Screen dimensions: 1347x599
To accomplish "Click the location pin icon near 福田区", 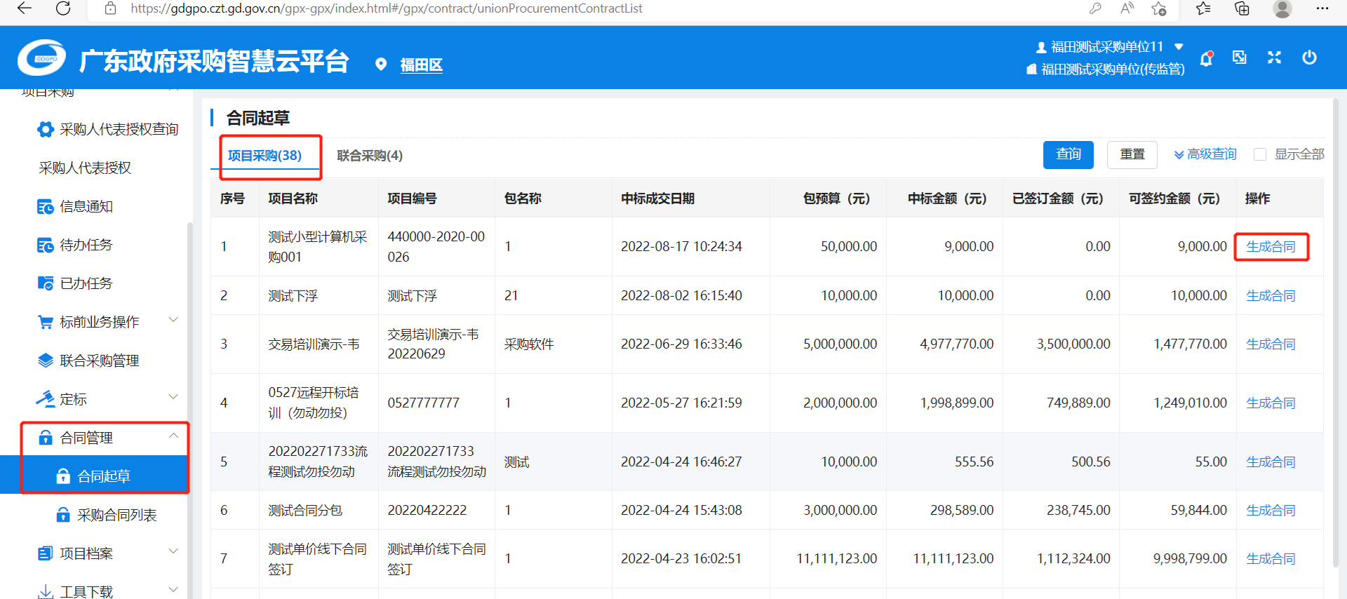I will pyautogui.click(x=381, y=65).
